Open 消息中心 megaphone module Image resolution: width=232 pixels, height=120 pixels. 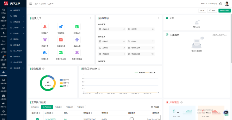pyautogui.click(x=3, y=105)
